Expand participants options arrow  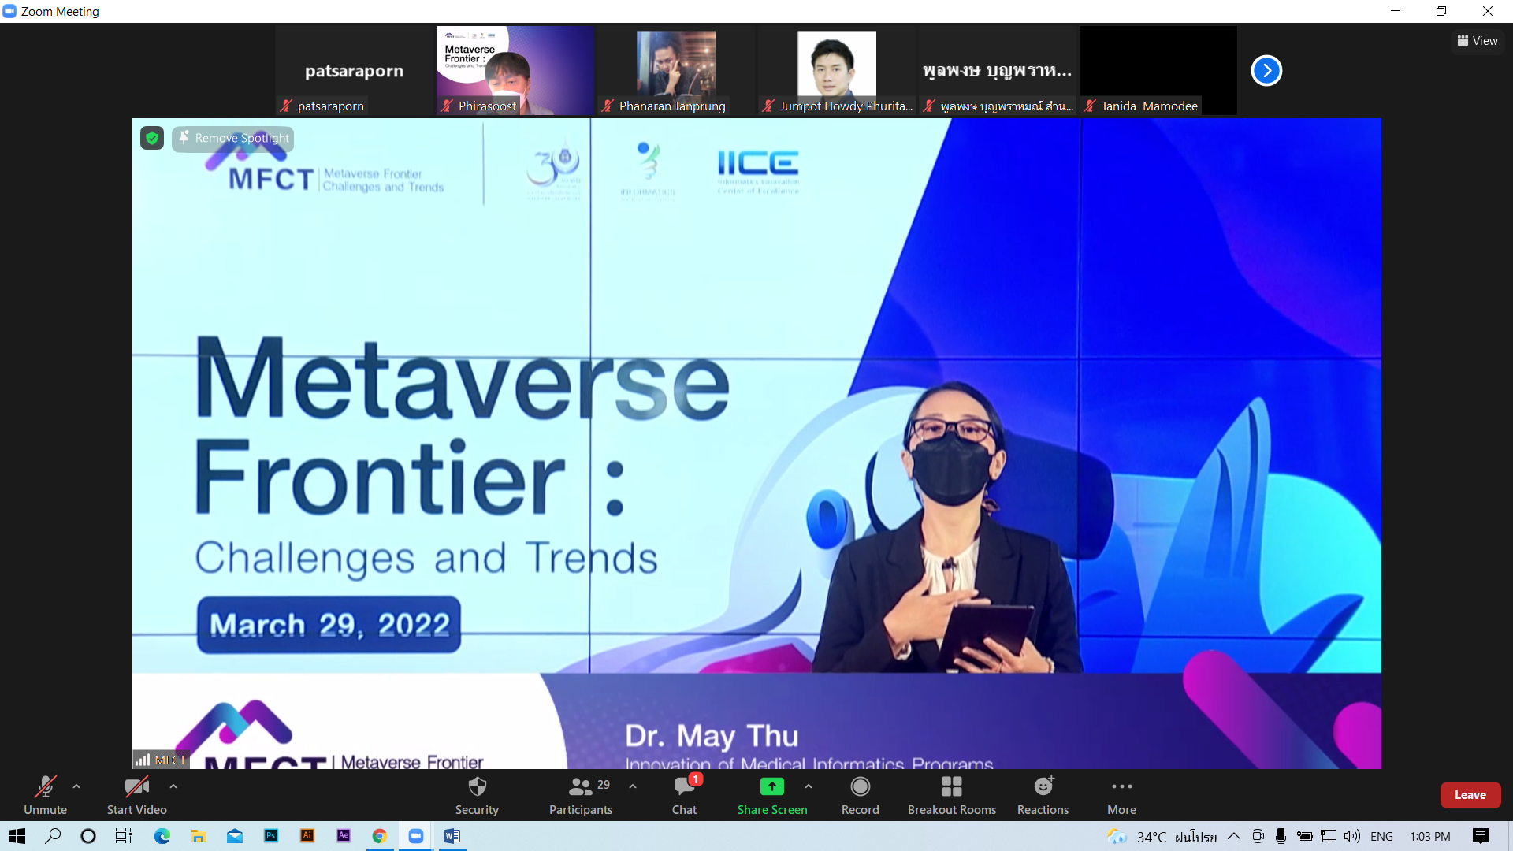coord(633,786)
